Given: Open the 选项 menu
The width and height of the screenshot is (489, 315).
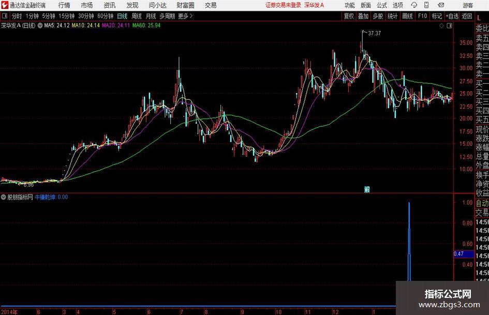Looking at the screenshot, I should (x=397, y=5).
